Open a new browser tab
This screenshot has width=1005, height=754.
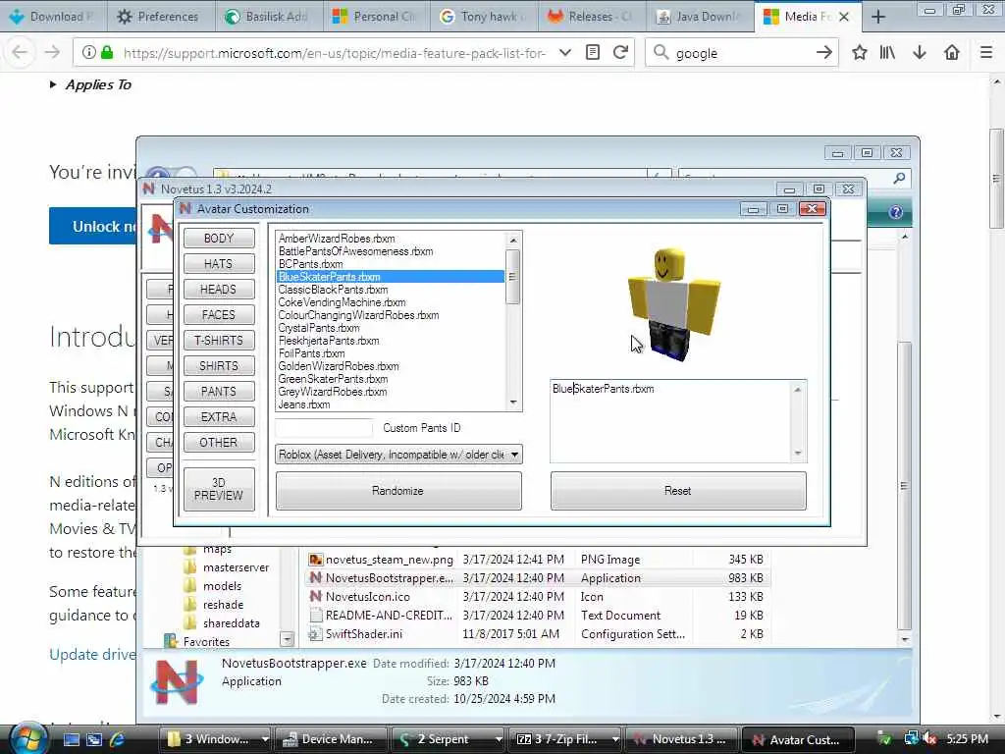(x=878, y=17)
